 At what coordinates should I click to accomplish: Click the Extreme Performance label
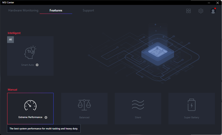(30, 117)
